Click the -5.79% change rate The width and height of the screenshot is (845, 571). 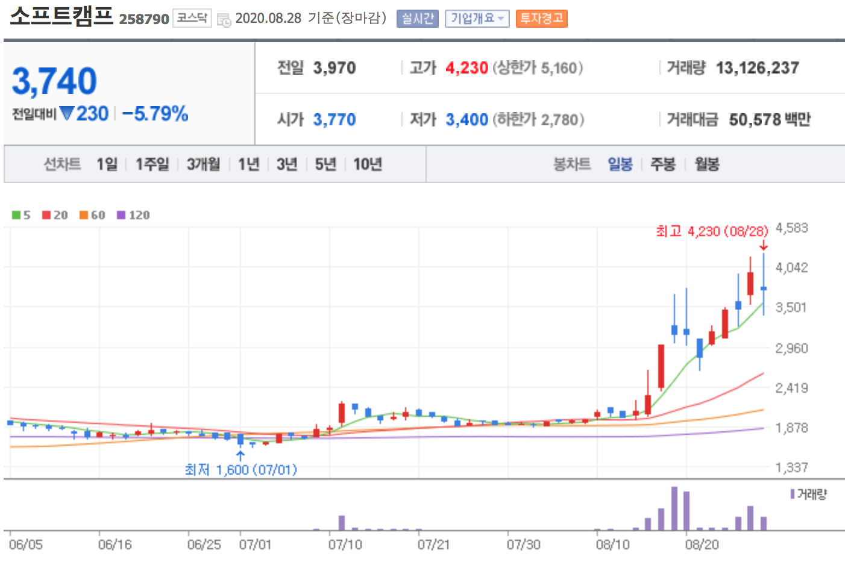pos(155,113)
